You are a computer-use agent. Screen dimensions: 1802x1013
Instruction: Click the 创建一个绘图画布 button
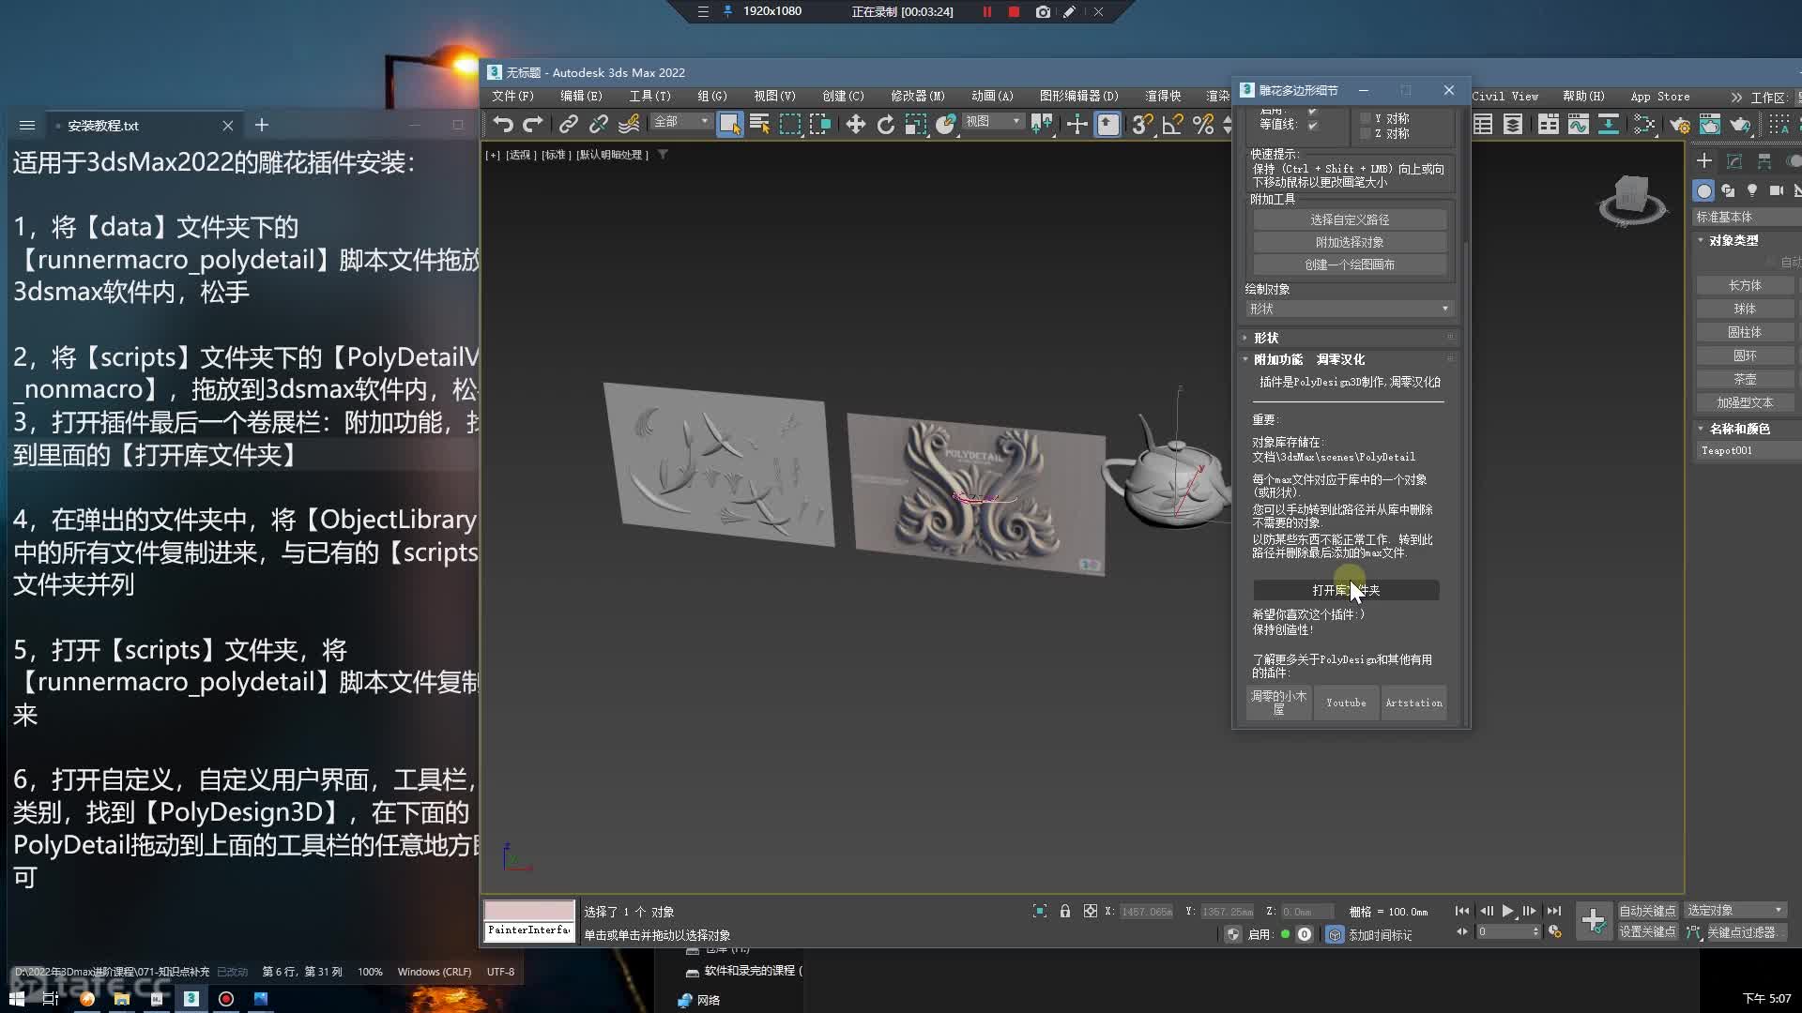[x=1350, y=265]
